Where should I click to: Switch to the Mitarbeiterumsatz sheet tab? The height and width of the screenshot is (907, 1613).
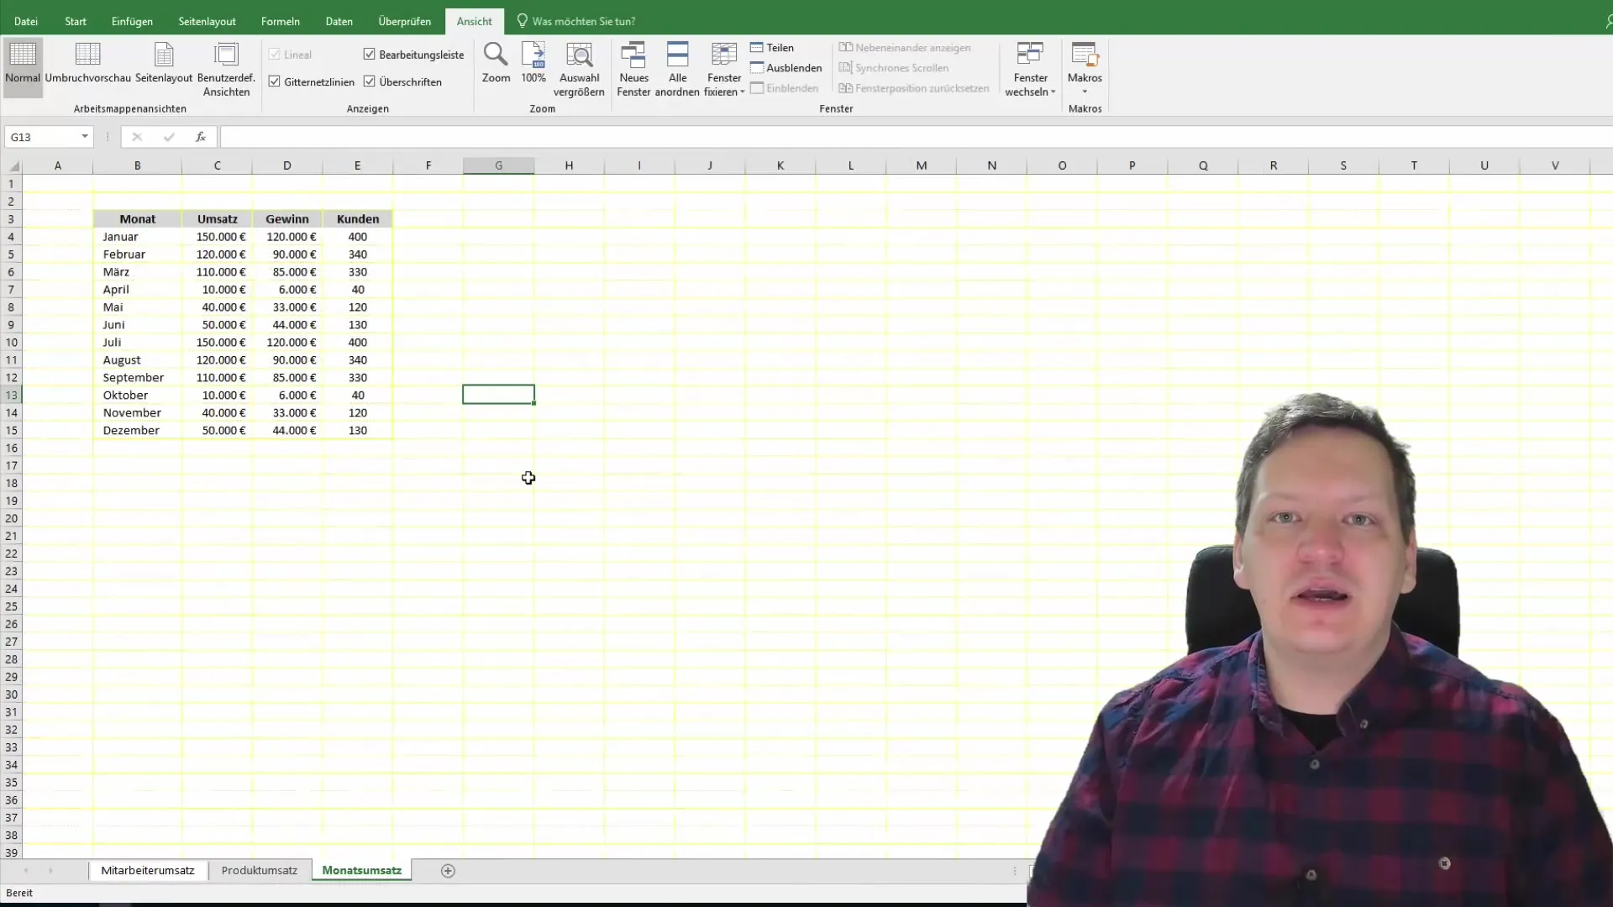point(147,870)
